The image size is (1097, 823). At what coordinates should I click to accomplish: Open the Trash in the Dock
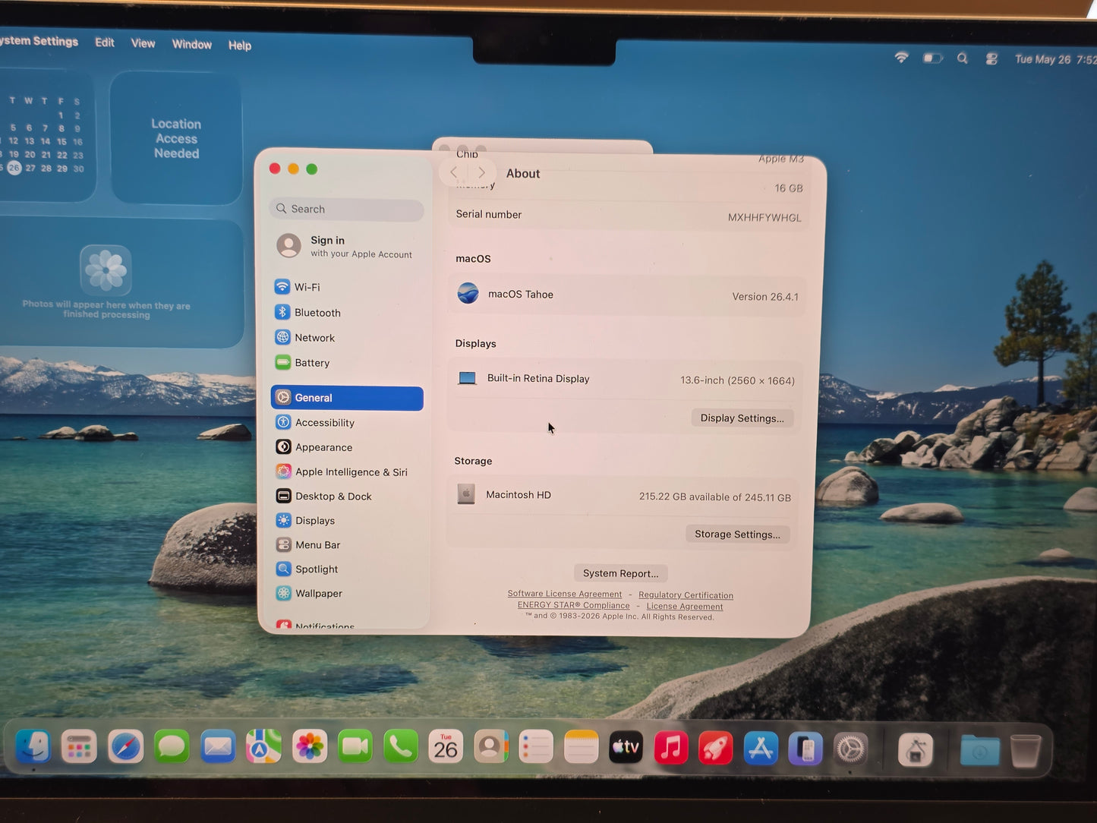tap(1026, 752)
